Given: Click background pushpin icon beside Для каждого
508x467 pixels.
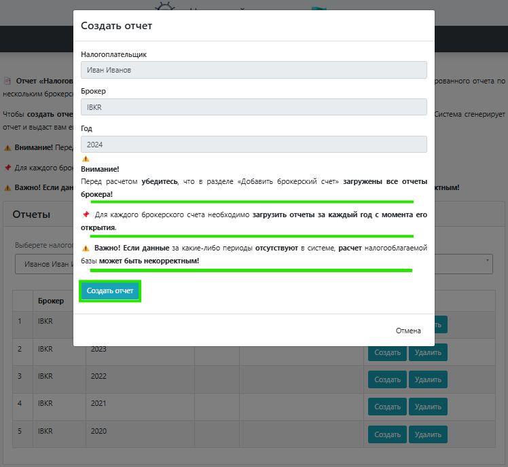Looking at the screenshot, I should pyautogui.click(x=7, y=168).
